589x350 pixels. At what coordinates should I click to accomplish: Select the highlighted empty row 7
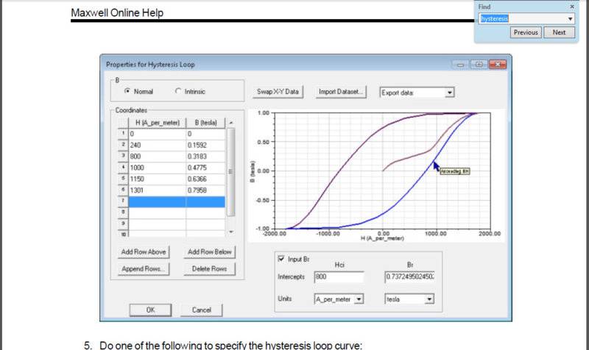click(x=177, y=201)
